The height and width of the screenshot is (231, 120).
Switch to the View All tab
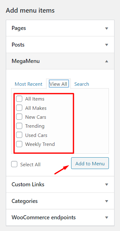click(59, 84)
